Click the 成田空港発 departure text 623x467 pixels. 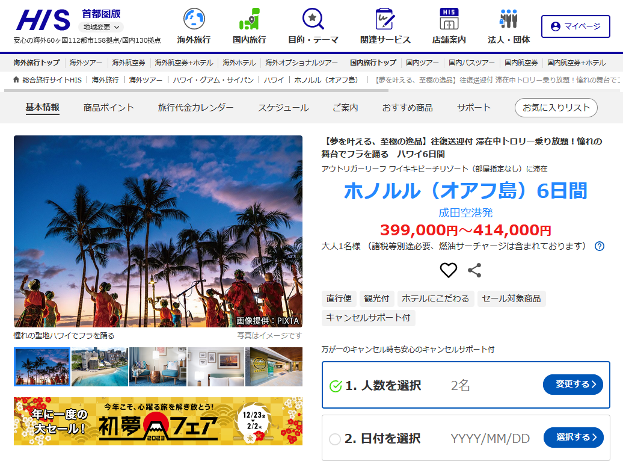coord(465,213)
